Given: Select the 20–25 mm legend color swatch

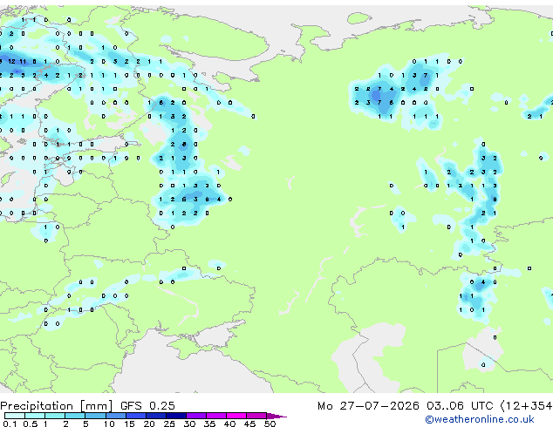Looking at the screenshot, I should (156, 416).
